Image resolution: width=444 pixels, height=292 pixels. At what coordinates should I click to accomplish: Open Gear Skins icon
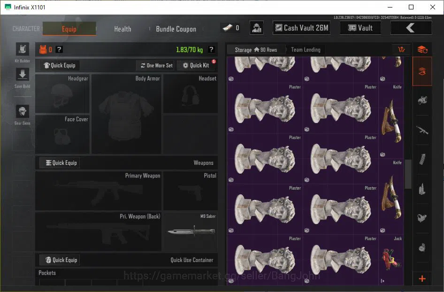point(23,111)
